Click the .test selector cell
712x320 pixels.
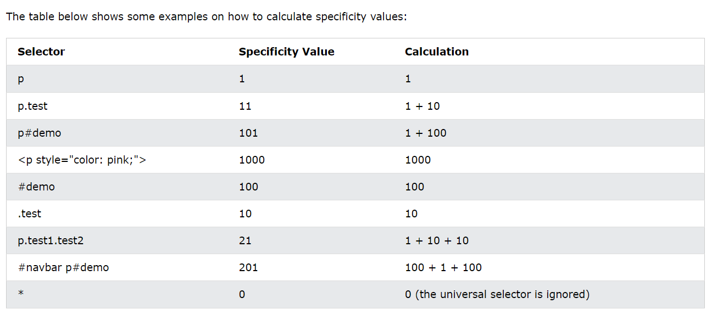tap(29, 214)
